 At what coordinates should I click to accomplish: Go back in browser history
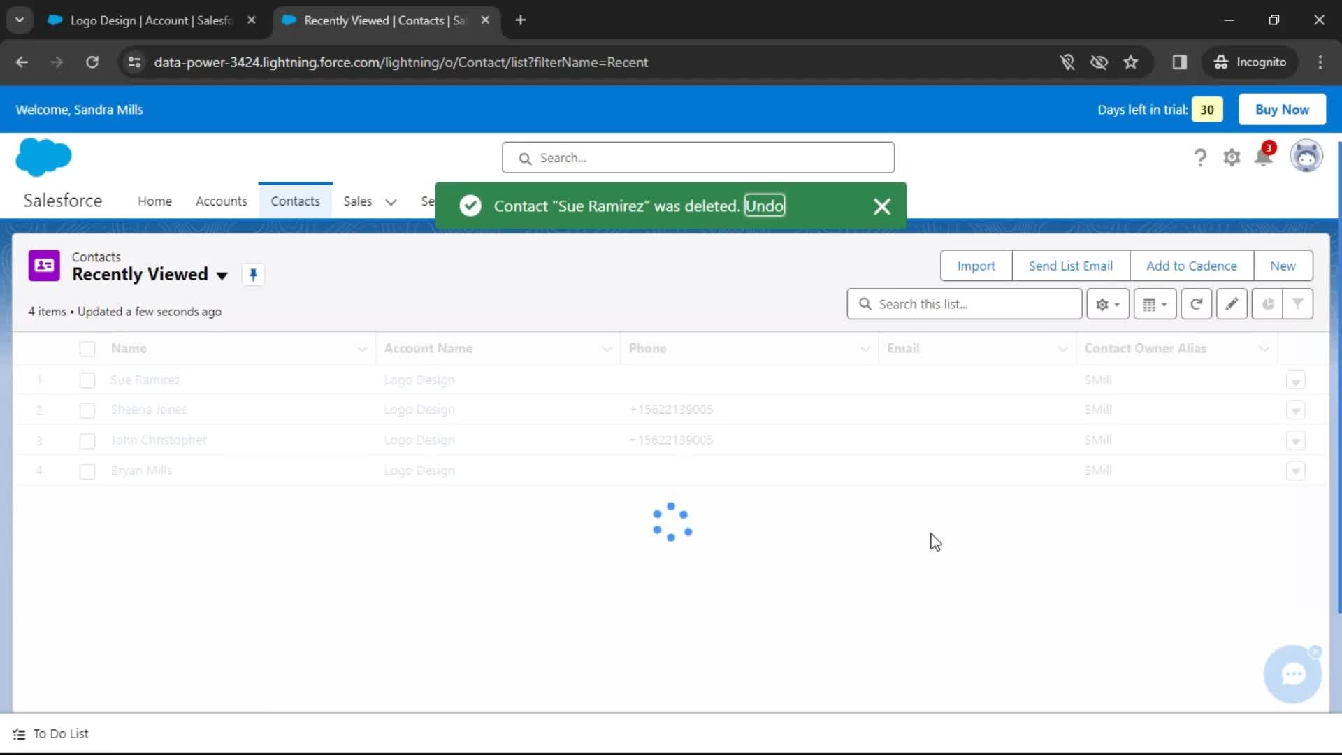point(22,62)
